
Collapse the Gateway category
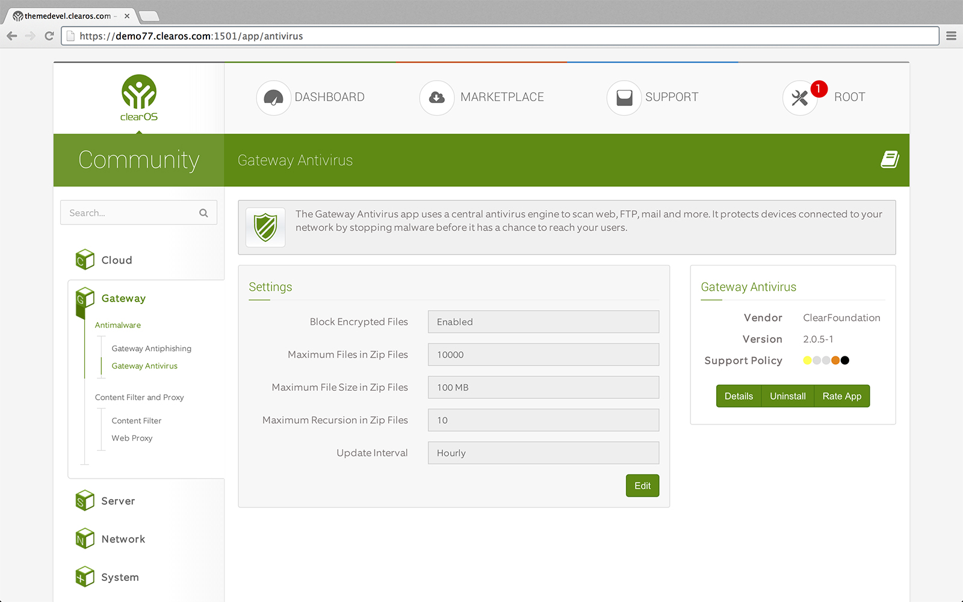tap(123, 299)
